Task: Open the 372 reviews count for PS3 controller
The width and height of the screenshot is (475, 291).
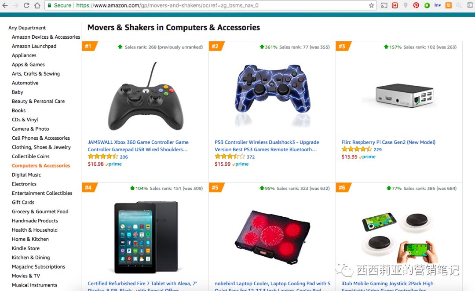Action: pos(251,157)
